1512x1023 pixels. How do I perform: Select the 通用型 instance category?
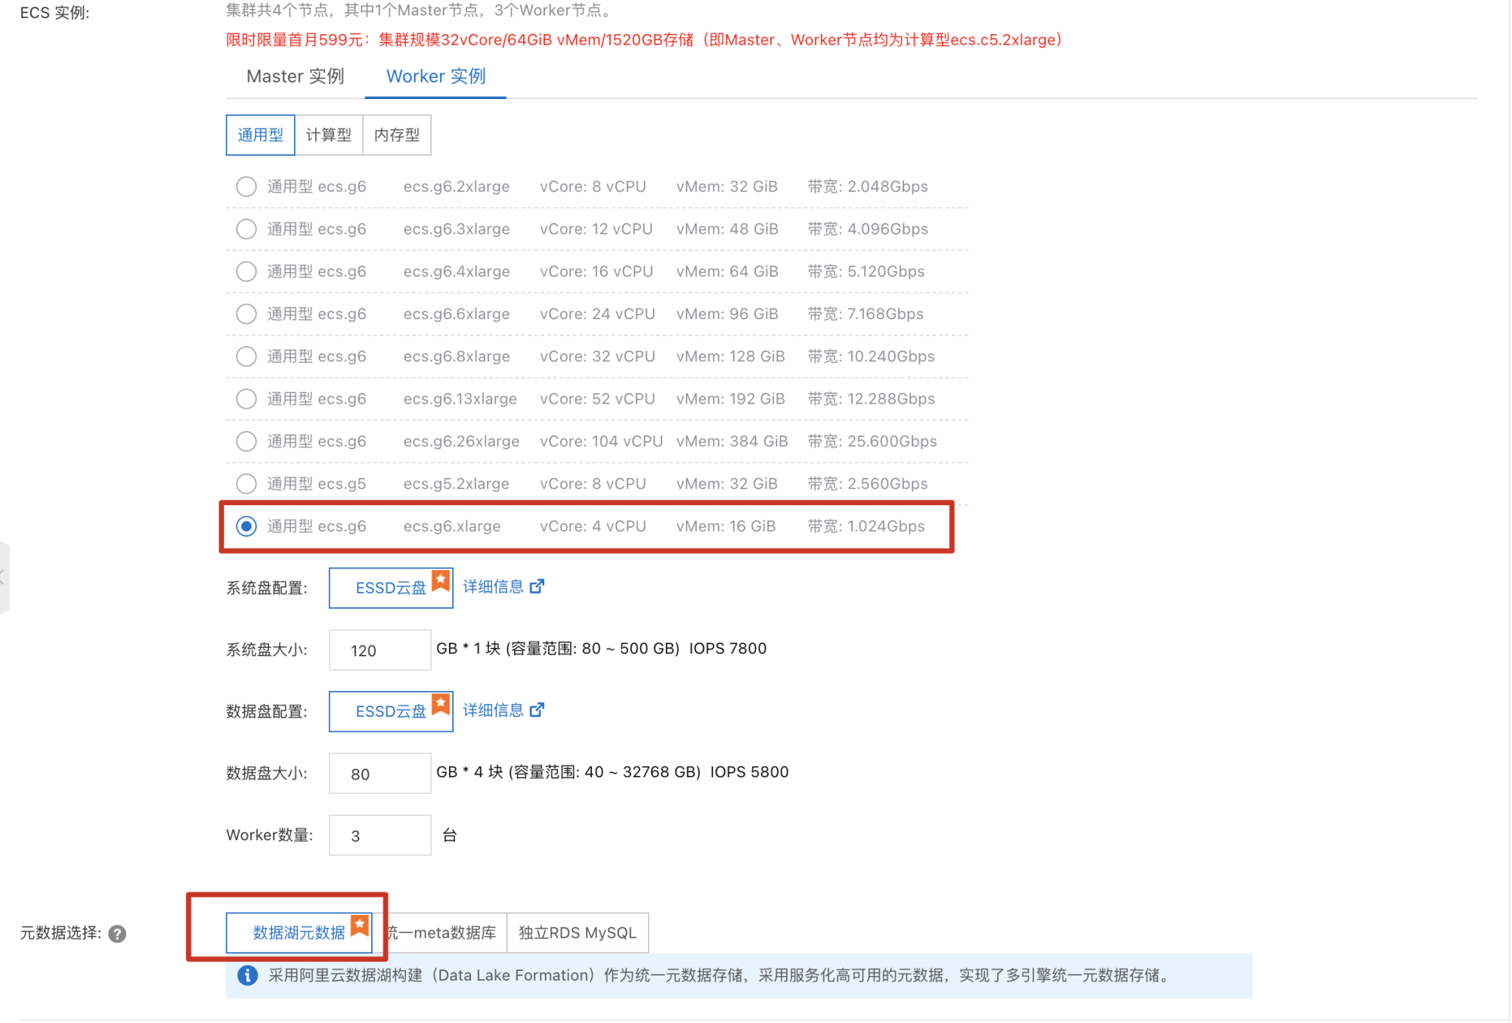point(260,135)
